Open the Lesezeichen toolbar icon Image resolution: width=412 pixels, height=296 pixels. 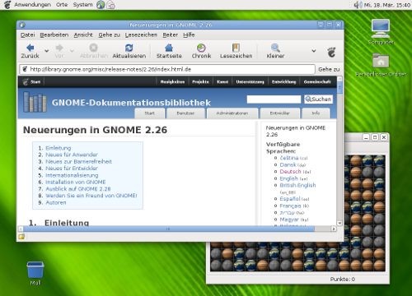pyautogui.click(x=236, y=48)
